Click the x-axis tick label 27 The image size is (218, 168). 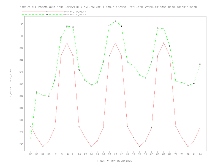pos(85,154)
